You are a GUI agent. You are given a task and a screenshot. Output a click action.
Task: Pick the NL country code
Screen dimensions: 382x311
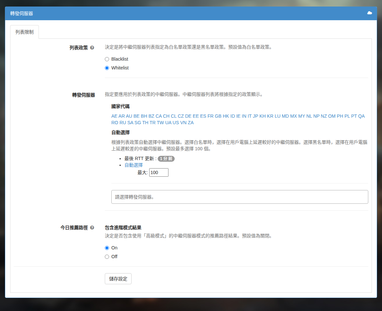(309, 116)
